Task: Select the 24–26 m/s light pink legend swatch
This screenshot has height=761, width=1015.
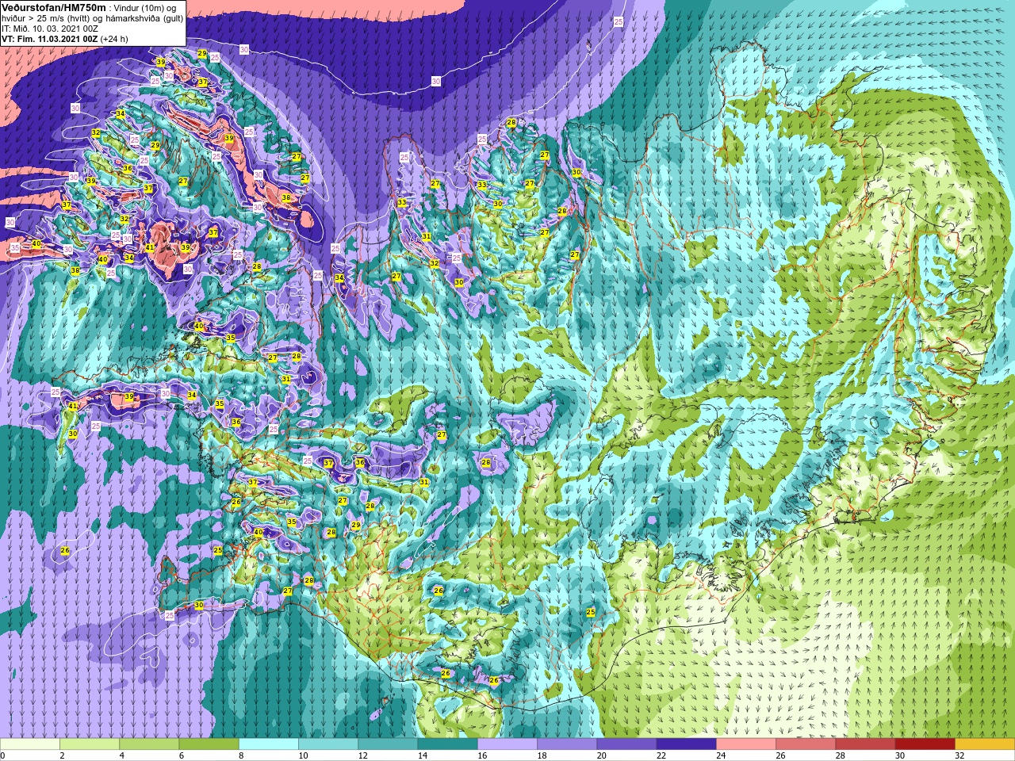Action: tap(746, 744)
